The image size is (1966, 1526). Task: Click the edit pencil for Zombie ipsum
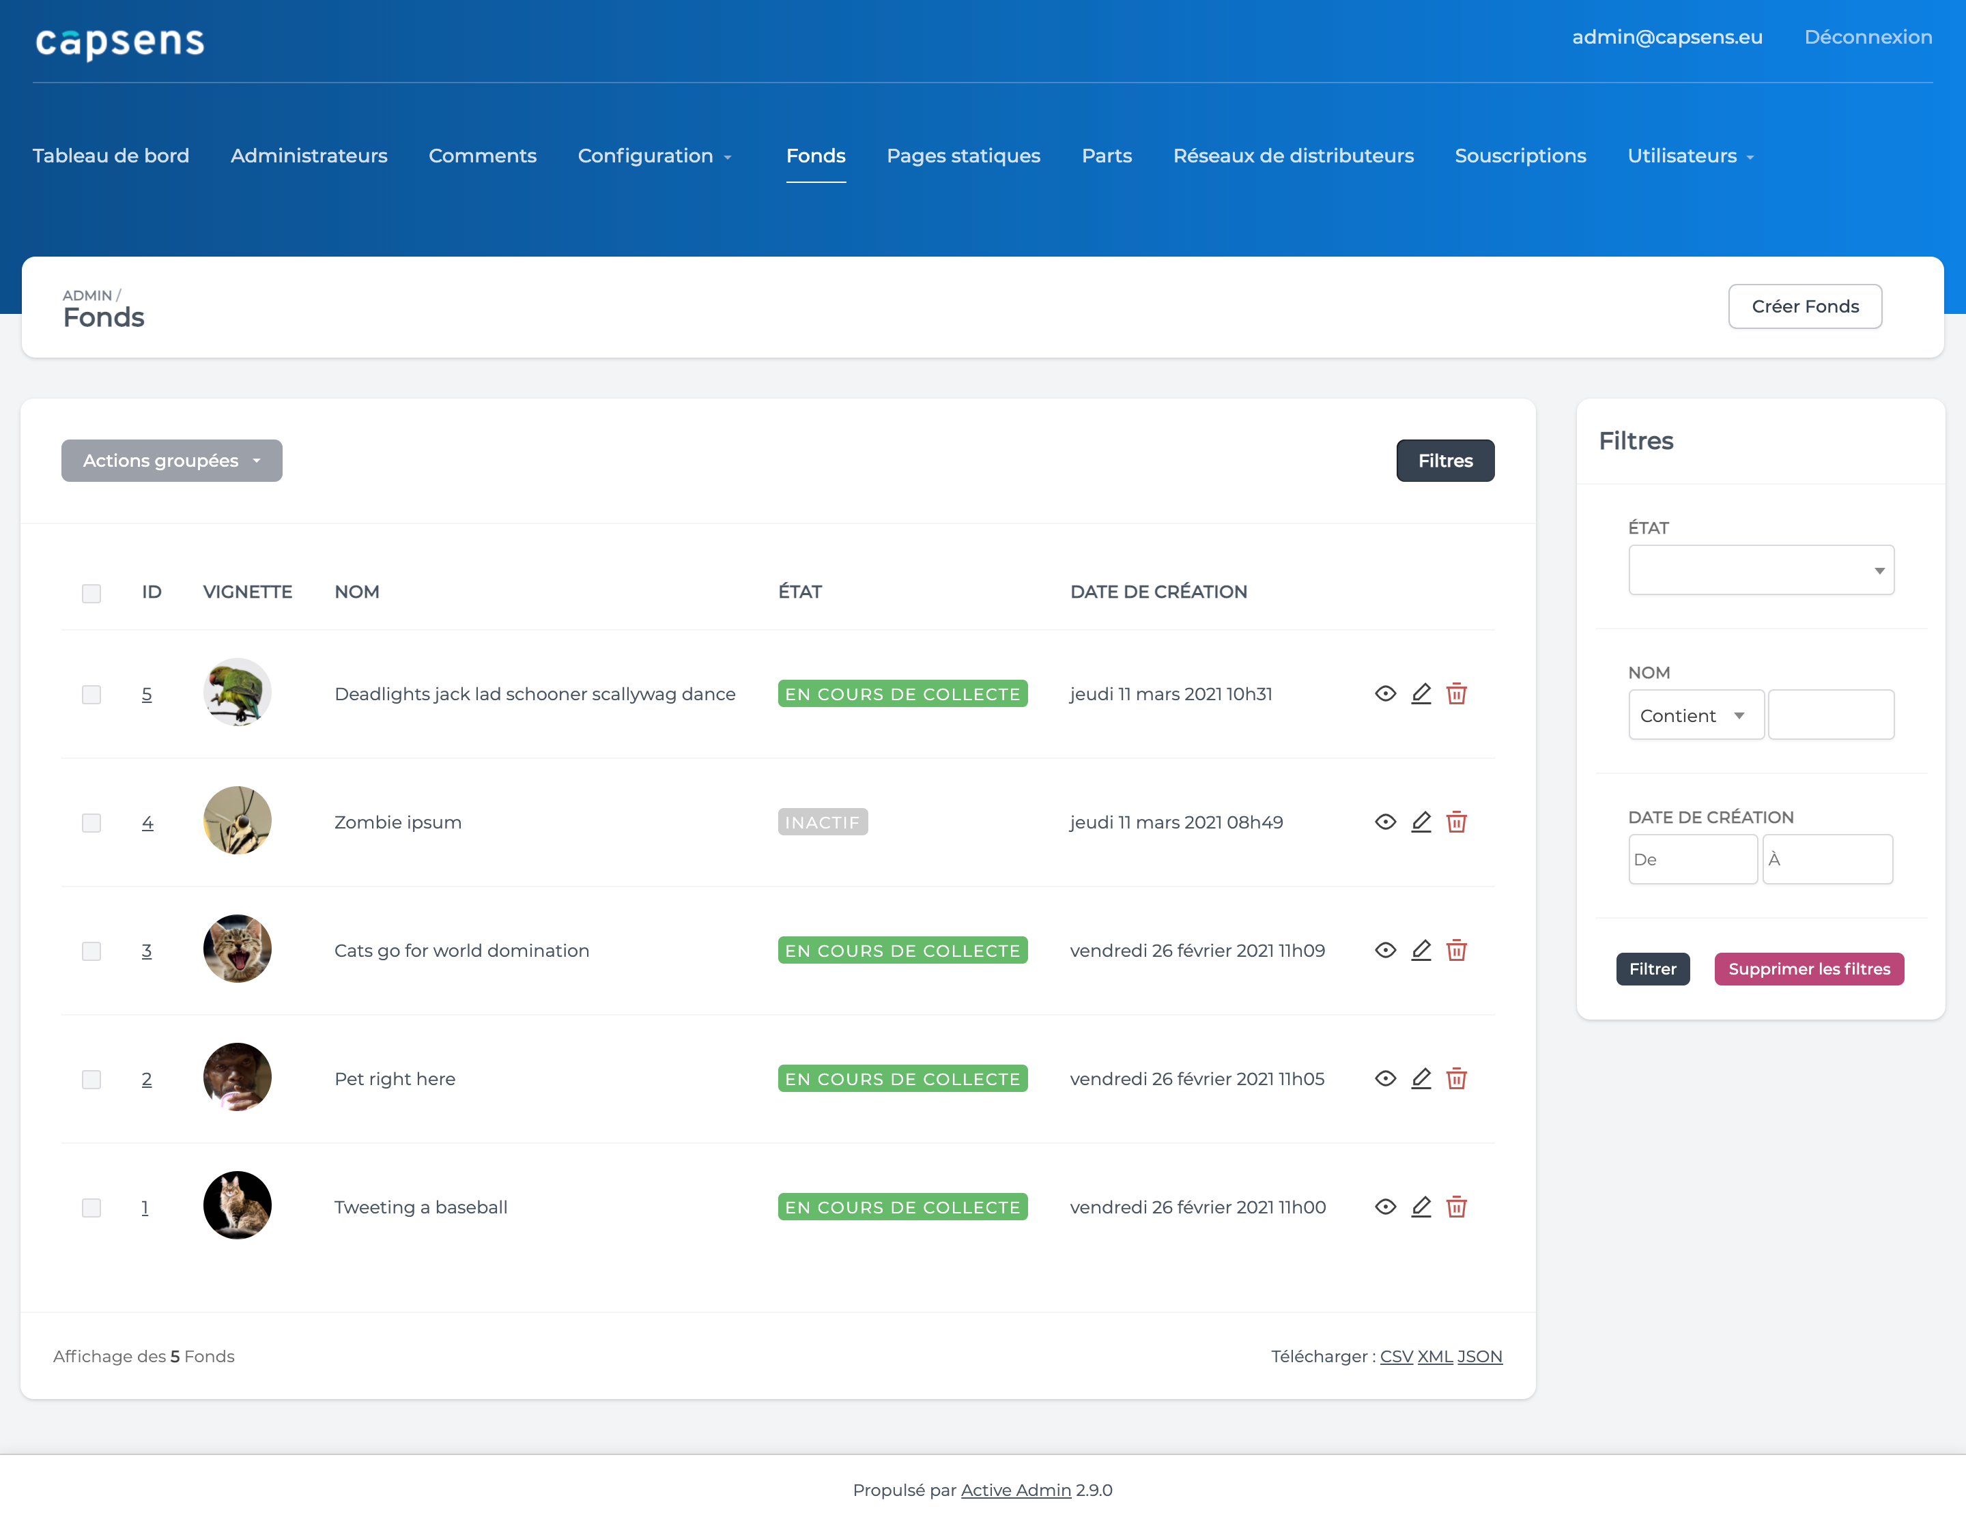coord(1421,822)
